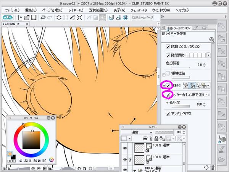Click the tool 不透明度 100 stepper
Screen dimensions: 229x172
point(204,104)
